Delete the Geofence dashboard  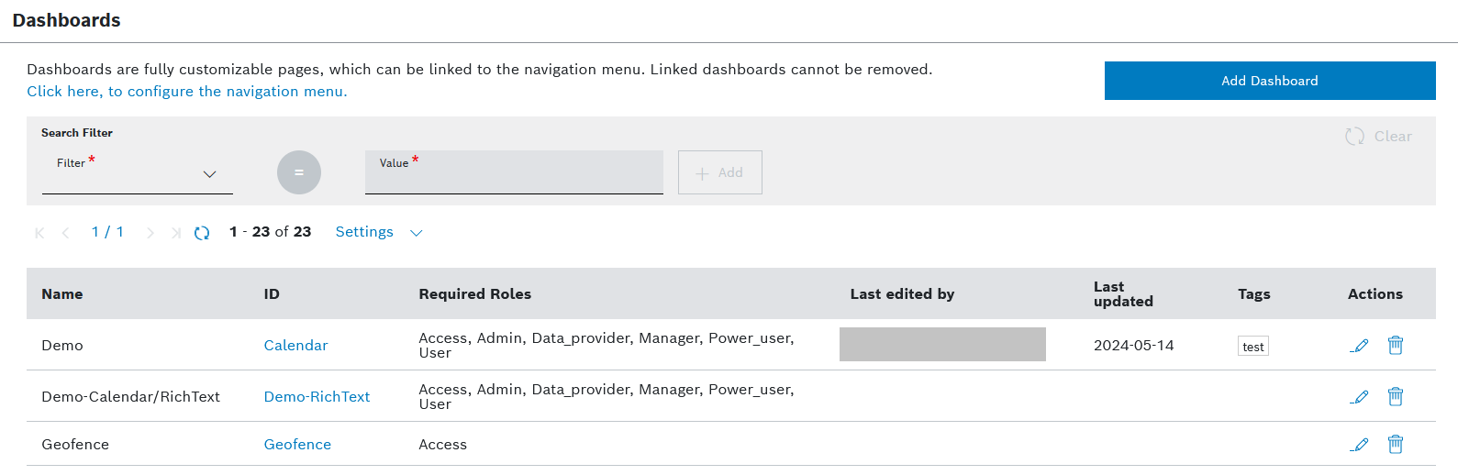(1396, 444)
